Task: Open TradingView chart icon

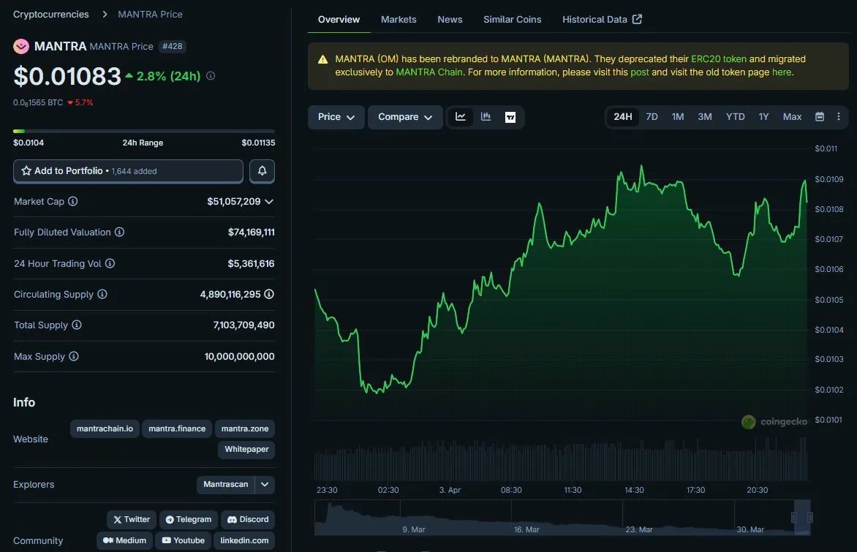Action: pos(510,117)
